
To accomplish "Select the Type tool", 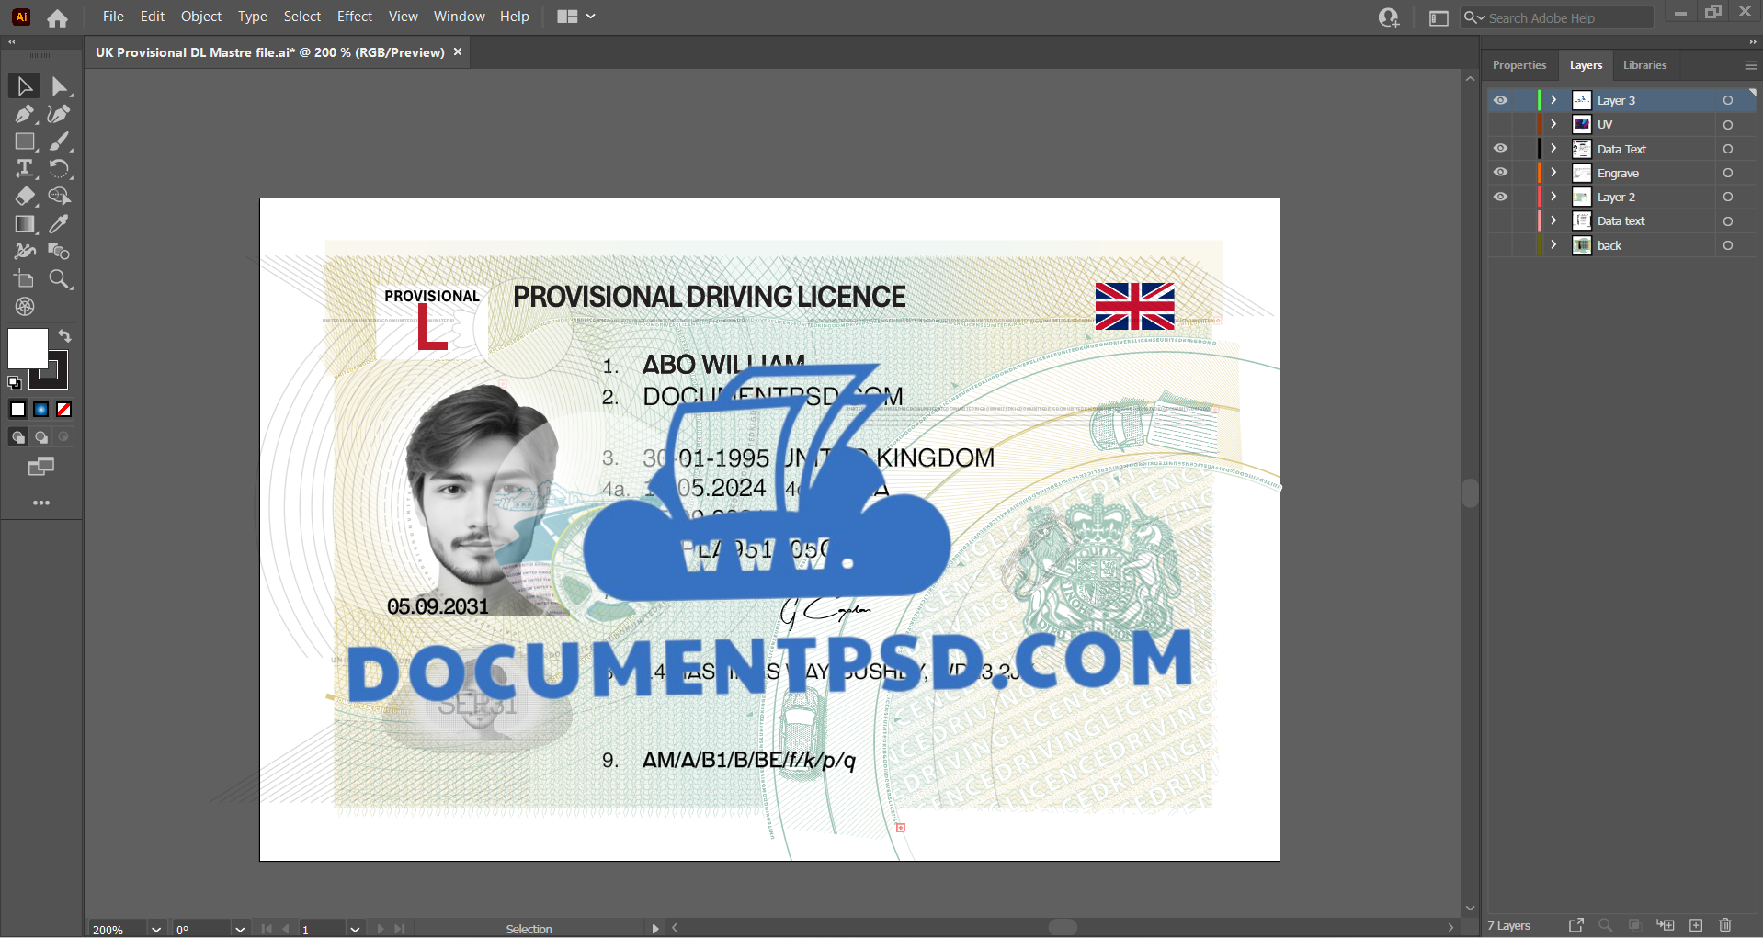I will pyautogui.click(x=25, y=169).
